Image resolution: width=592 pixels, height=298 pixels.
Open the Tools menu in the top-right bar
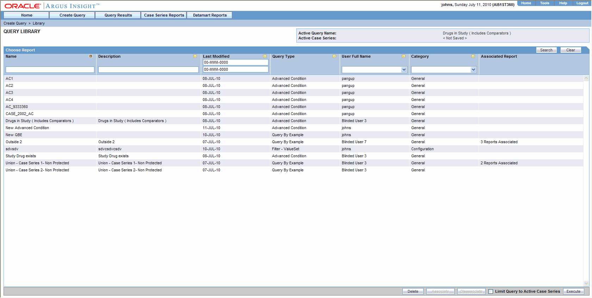(x=544, y=3)
